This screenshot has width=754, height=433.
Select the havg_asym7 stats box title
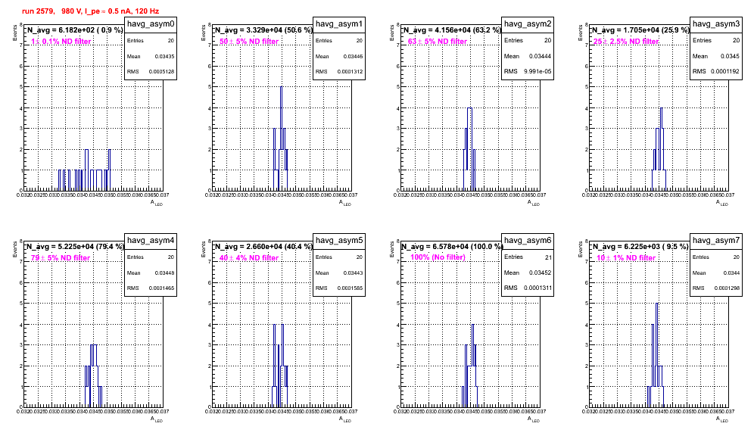point(716,240)
